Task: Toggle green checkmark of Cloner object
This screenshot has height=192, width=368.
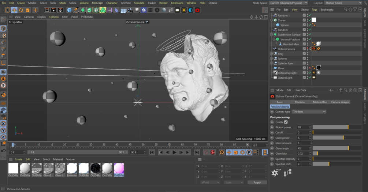Action: [x=309, y=20]
